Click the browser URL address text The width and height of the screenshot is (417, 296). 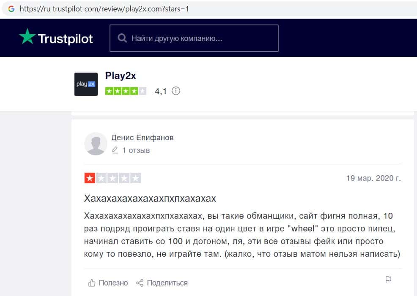coord(104,9)
